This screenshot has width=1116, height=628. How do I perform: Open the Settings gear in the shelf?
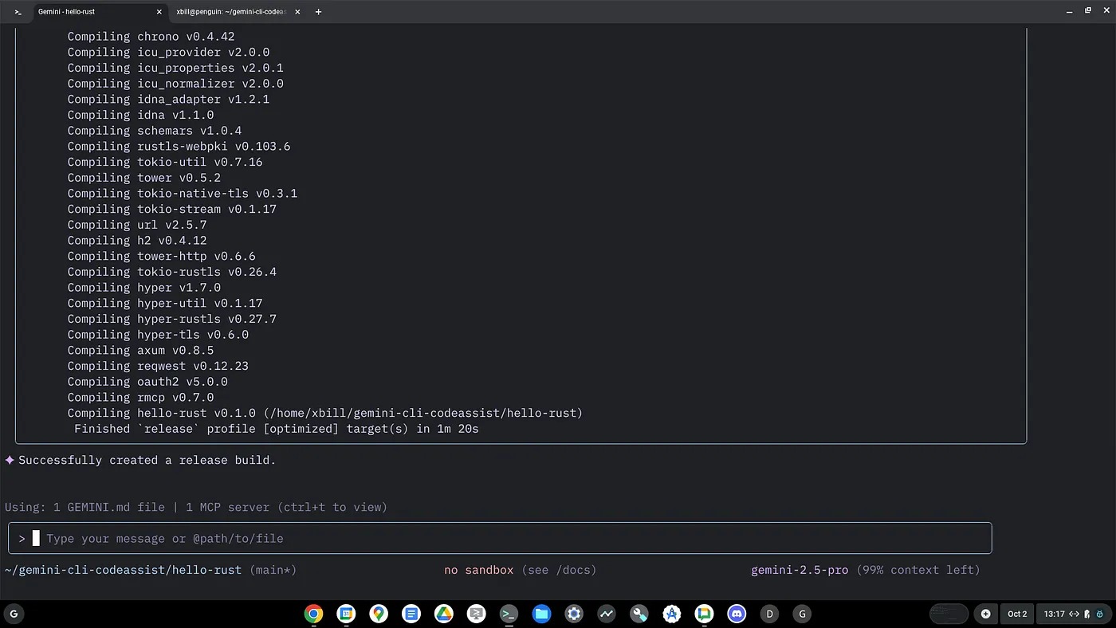574,614
